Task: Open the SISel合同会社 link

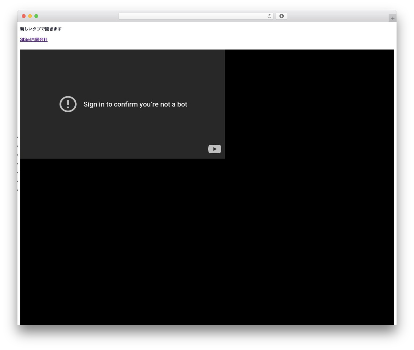Action: [x=34, y=40]
